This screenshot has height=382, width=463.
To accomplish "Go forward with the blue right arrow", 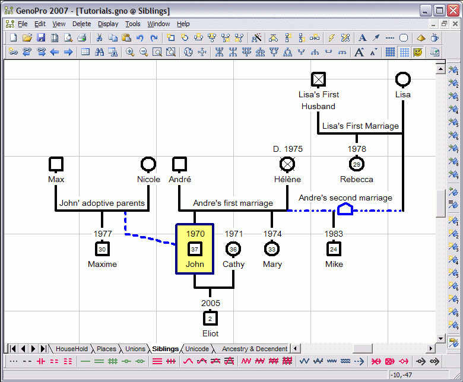I will pos(68,52).
